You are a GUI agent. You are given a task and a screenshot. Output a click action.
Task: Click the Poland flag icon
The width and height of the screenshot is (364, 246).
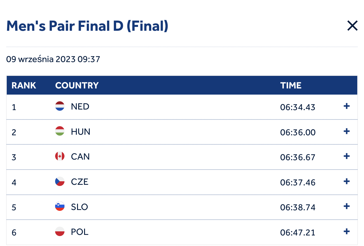click(60, 232)
